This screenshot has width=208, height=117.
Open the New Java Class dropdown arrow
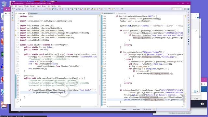(90, 9)
